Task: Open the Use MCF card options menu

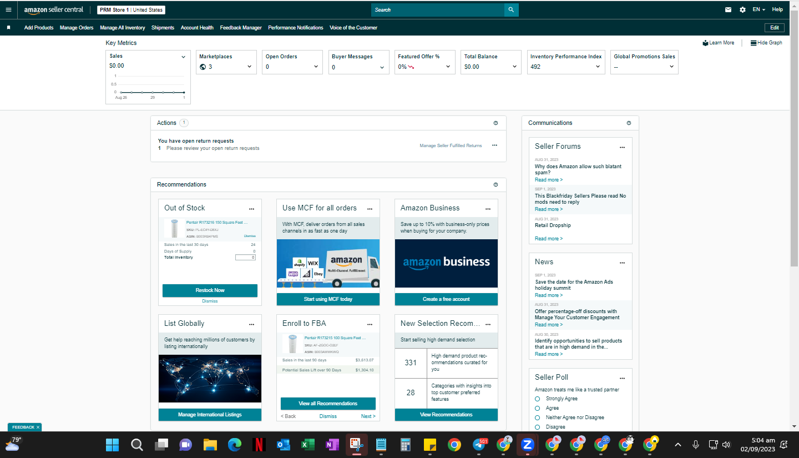Action: click(x=370, y=209)
